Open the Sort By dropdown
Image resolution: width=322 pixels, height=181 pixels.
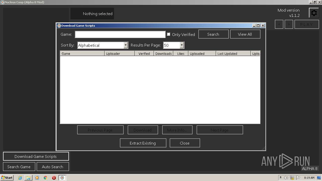[126, 45]
